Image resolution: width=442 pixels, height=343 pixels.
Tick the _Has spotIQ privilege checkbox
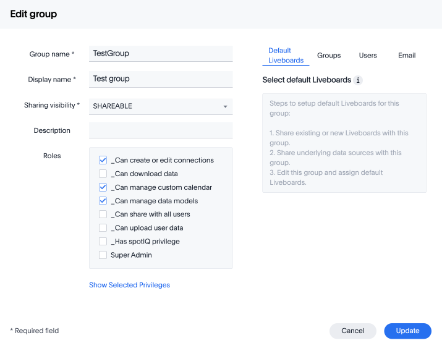[103, 242]
